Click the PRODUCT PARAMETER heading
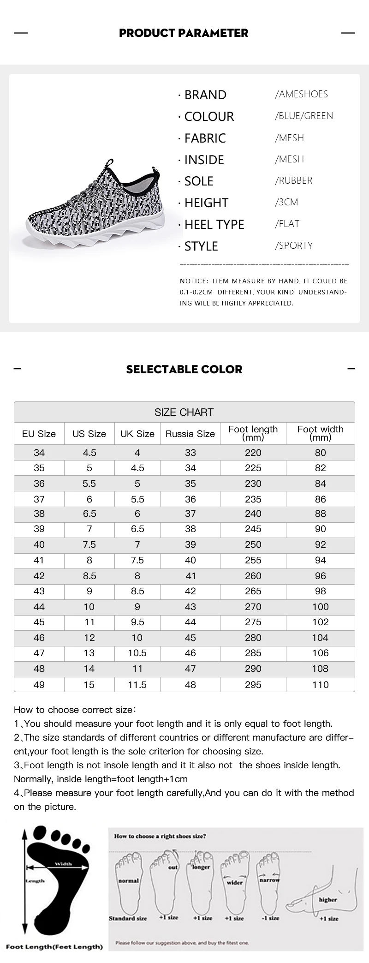Image resolution: width=369 pixels, height=963 pixels. 184,33
